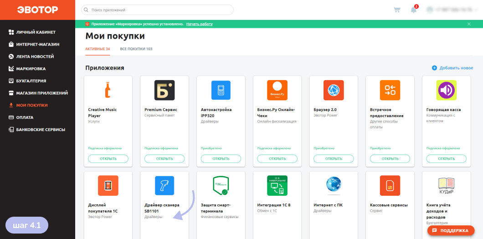483x239 pixels.
Task: Click Добавить новое link
Action: (x=456, y=68)
